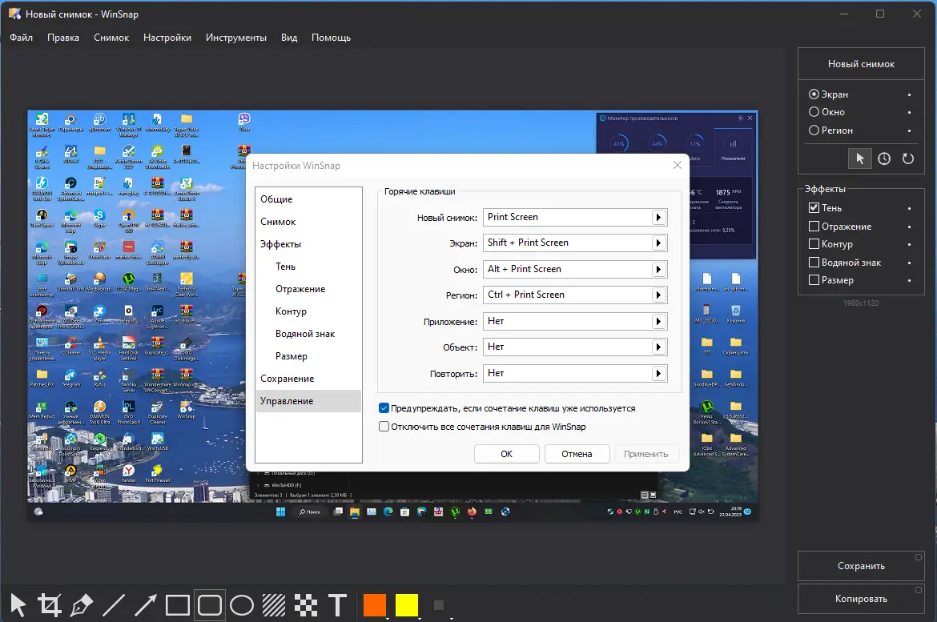Click the options dot beside Регион

(910, 130)
